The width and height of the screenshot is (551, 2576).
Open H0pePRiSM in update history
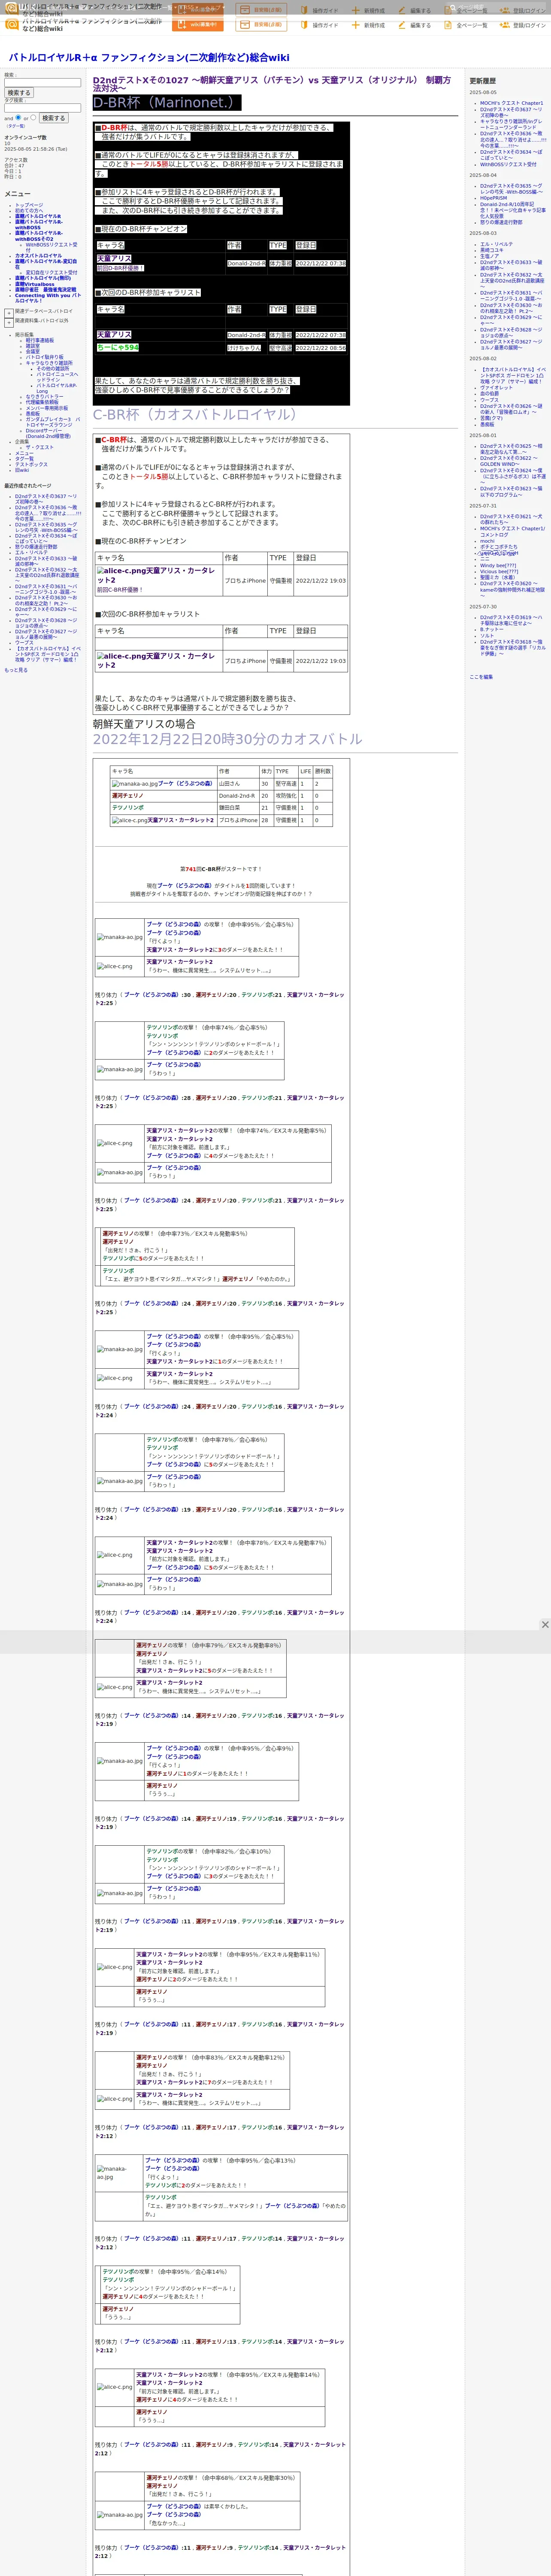pyautogui.click(x=493, y=198)
